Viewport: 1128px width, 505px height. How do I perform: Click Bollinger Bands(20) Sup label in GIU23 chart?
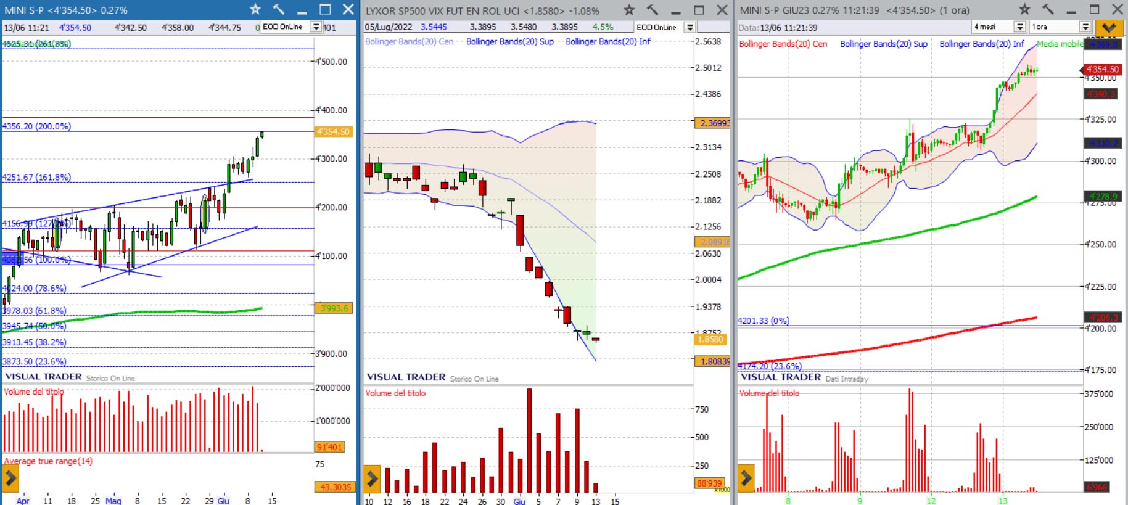pos(884,44)
